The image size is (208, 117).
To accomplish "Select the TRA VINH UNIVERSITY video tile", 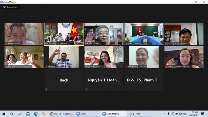I will pyautogui.click(x=104, y=57).
